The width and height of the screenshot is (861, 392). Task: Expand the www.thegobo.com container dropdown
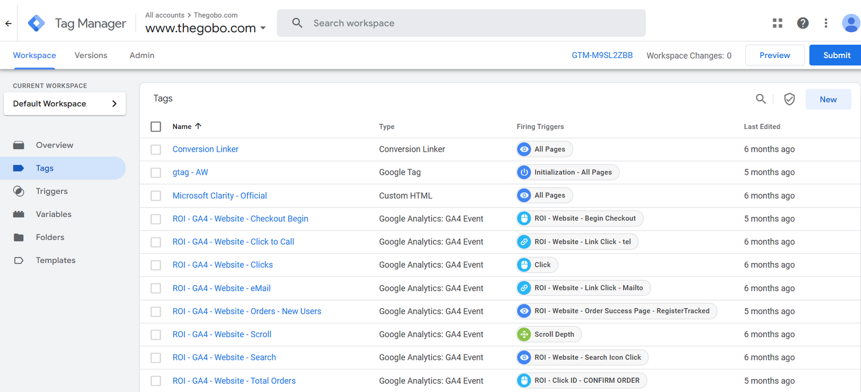pos(263,28)
